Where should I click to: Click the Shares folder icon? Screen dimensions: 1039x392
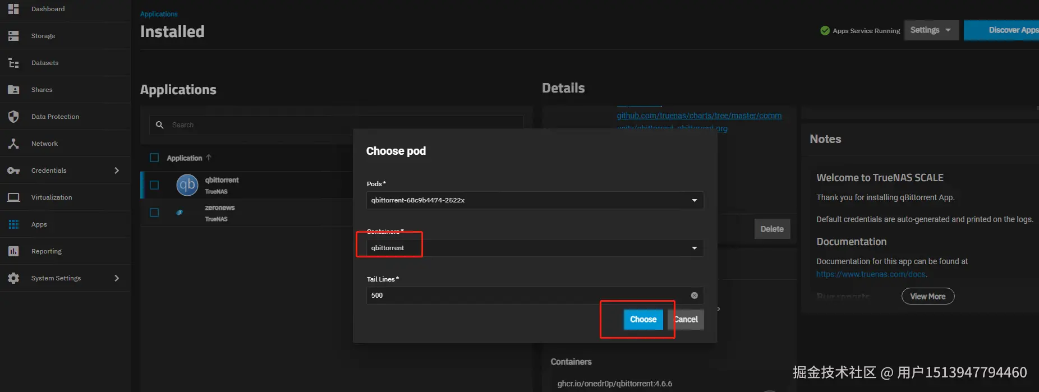13,90
